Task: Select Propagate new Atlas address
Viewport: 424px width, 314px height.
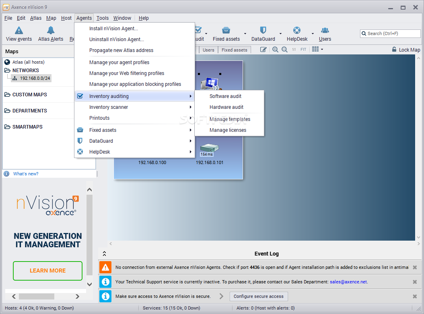Action: pos(134,50)
